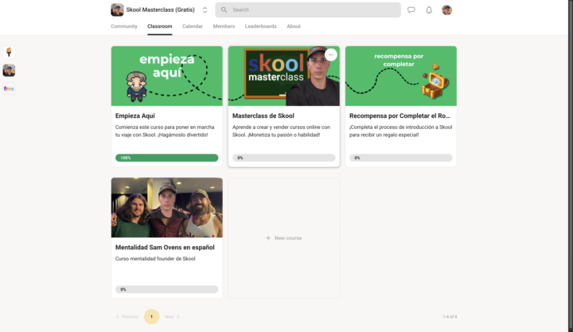Focus the Search field
573x332 pixels.
(x=308, y=10)
